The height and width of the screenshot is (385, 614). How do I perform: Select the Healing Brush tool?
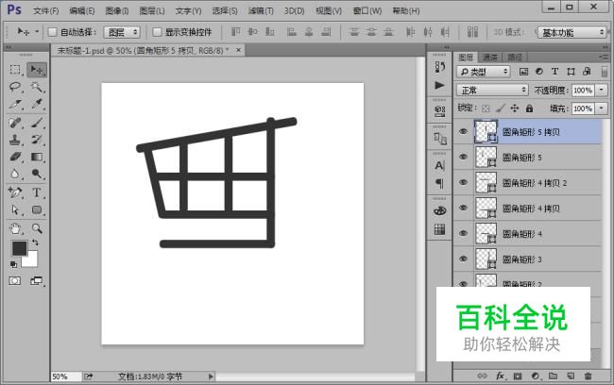point(15,123)
